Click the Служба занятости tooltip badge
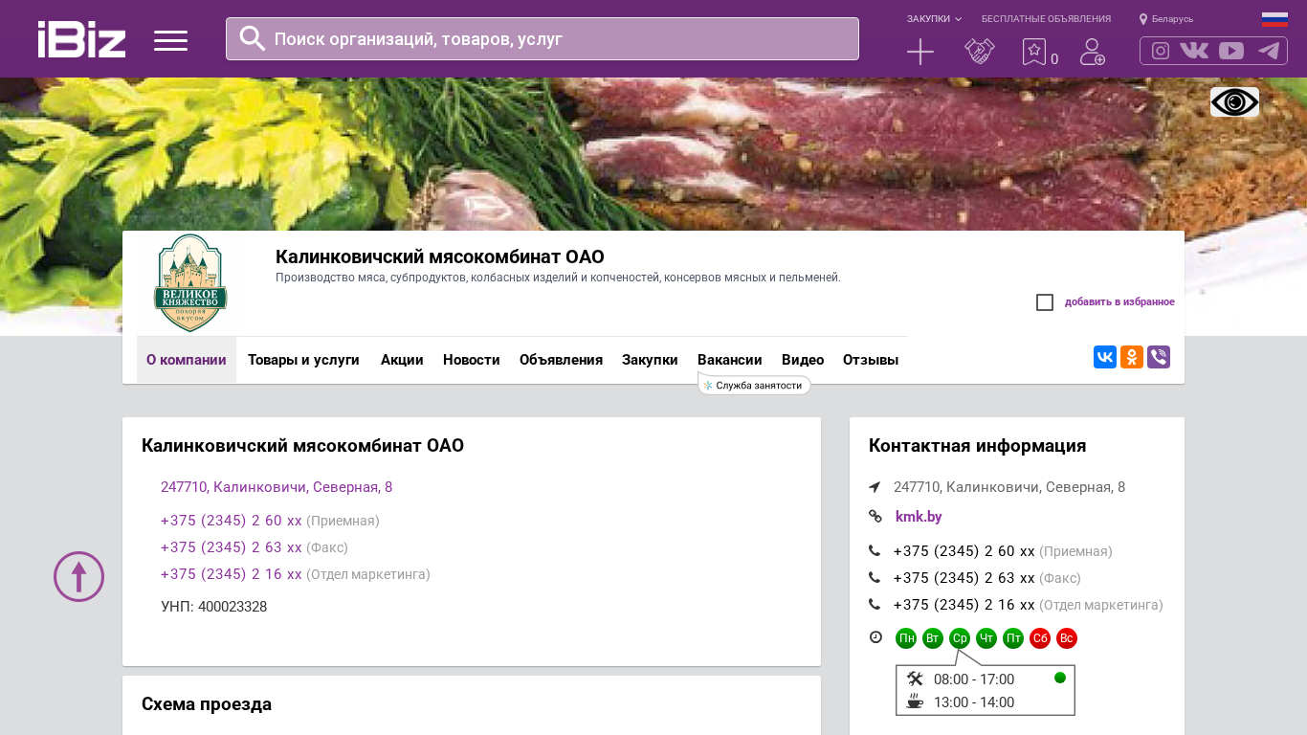Screen dimensions: 1307x735 [x=754, y=385]
